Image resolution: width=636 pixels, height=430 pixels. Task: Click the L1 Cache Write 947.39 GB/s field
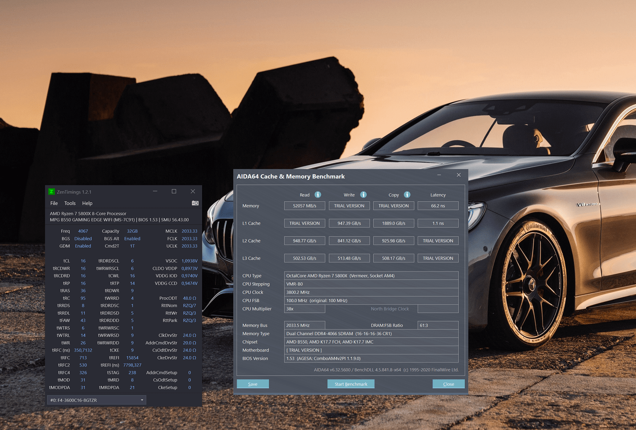click(349, 223)
